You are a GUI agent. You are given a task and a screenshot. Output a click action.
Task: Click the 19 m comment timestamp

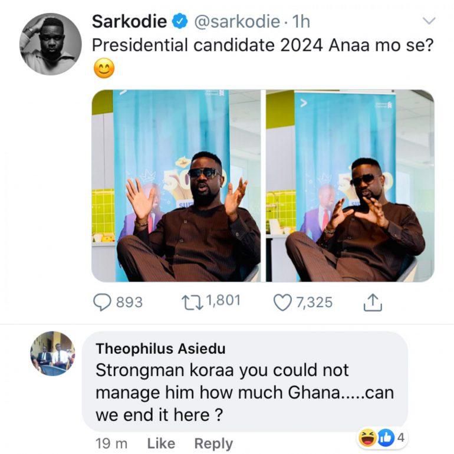coord(111,443)
